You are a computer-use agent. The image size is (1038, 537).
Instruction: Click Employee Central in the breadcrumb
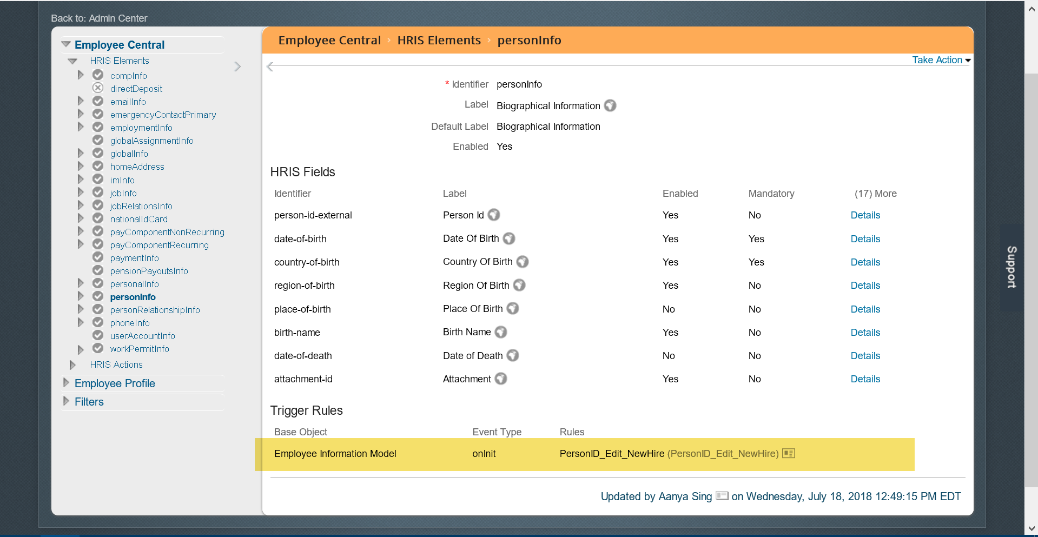point(329,41)
